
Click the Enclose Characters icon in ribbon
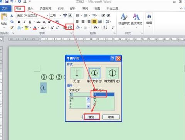[x=70, y=27]
